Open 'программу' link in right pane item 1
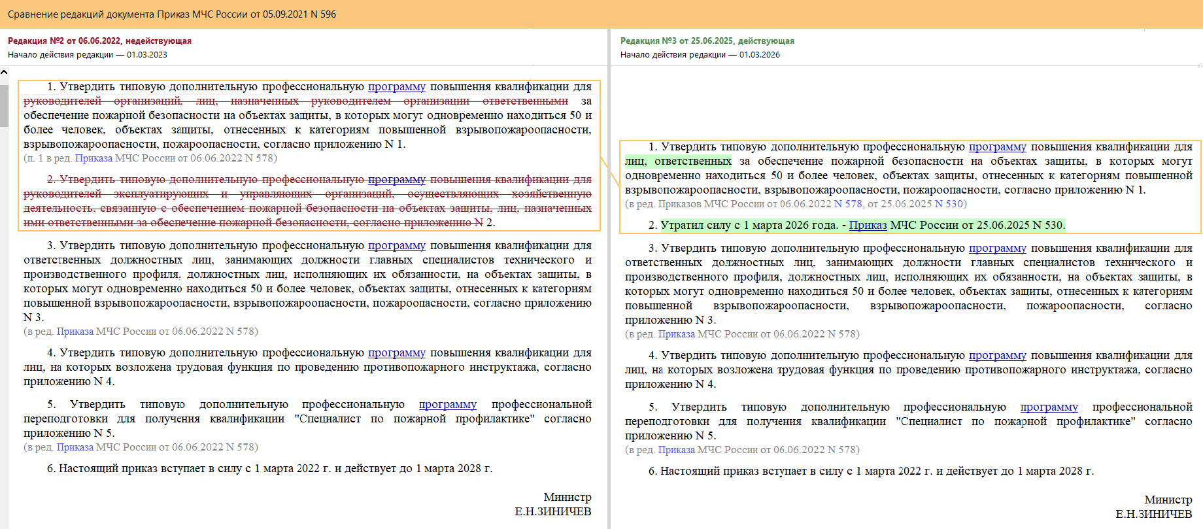1203x529 pixels. (x=997, y=147)
